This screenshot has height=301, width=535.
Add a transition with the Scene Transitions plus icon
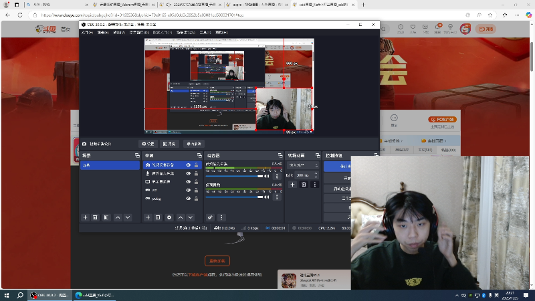(292, 185)
